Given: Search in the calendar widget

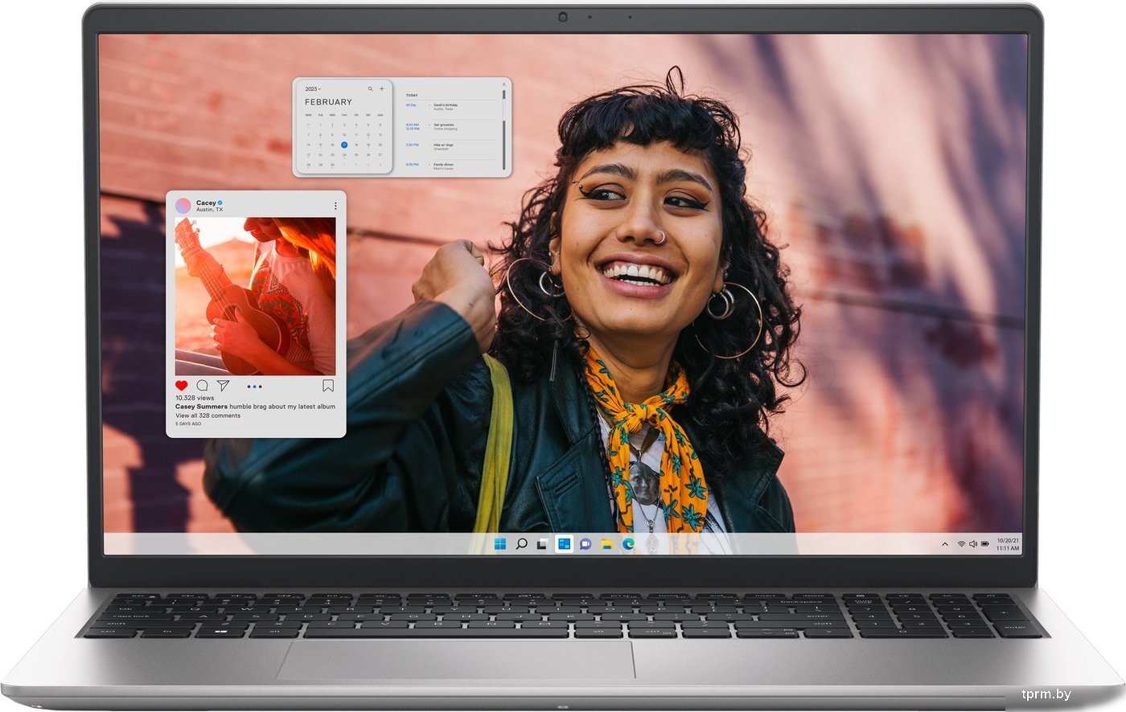Looking at the screenshot, I should [x=371, y=89].
